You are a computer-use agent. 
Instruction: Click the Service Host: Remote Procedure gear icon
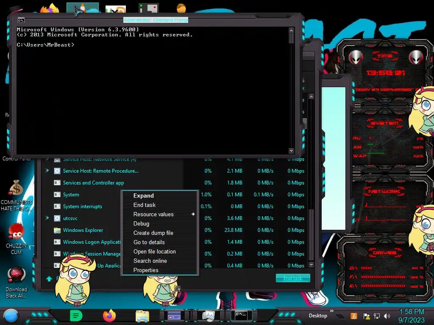pyautogui.click(x=57, y=171)
